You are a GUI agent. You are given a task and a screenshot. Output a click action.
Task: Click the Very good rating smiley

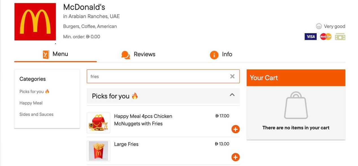tap(319, 26)
